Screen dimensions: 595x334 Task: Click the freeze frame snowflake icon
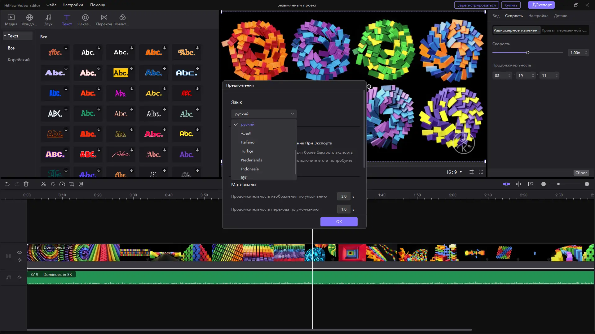[x=53, y=184]
